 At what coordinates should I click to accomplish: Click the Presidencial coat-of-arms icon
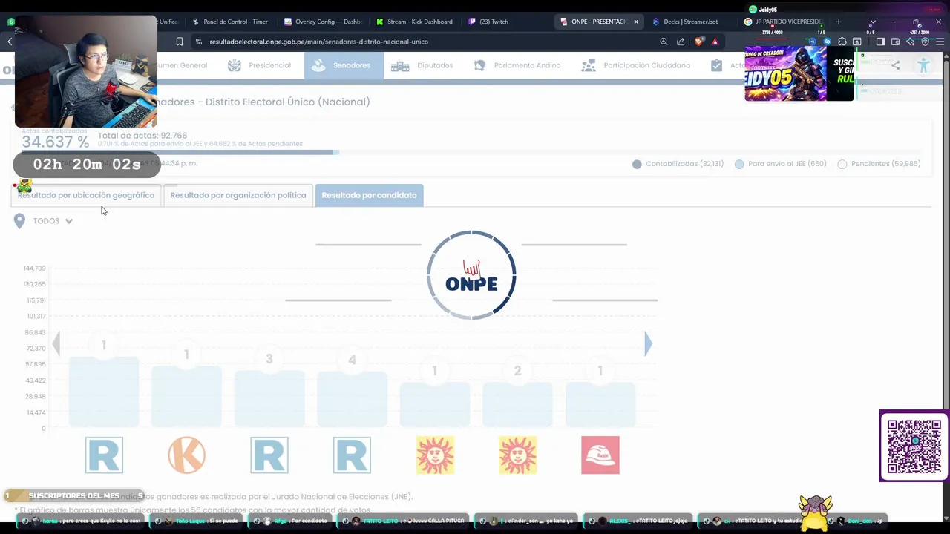[235, 65]
